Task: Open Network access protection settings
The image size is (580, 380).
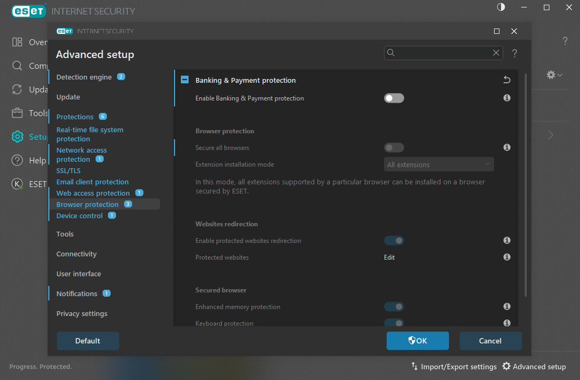Action: coord(82,155)
